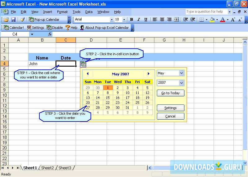The image size is (248, 177).
Task: Click the Decrease Indent icon
Action: 185,20
